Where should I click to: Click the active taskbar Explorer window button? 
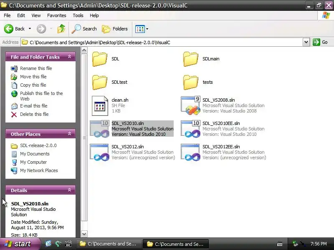coord(175,244)
